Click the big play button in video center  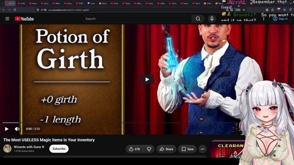click(147, 79)
